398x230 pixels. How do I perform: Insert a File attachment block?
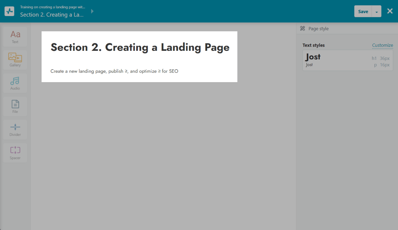(x=15, y=106)
